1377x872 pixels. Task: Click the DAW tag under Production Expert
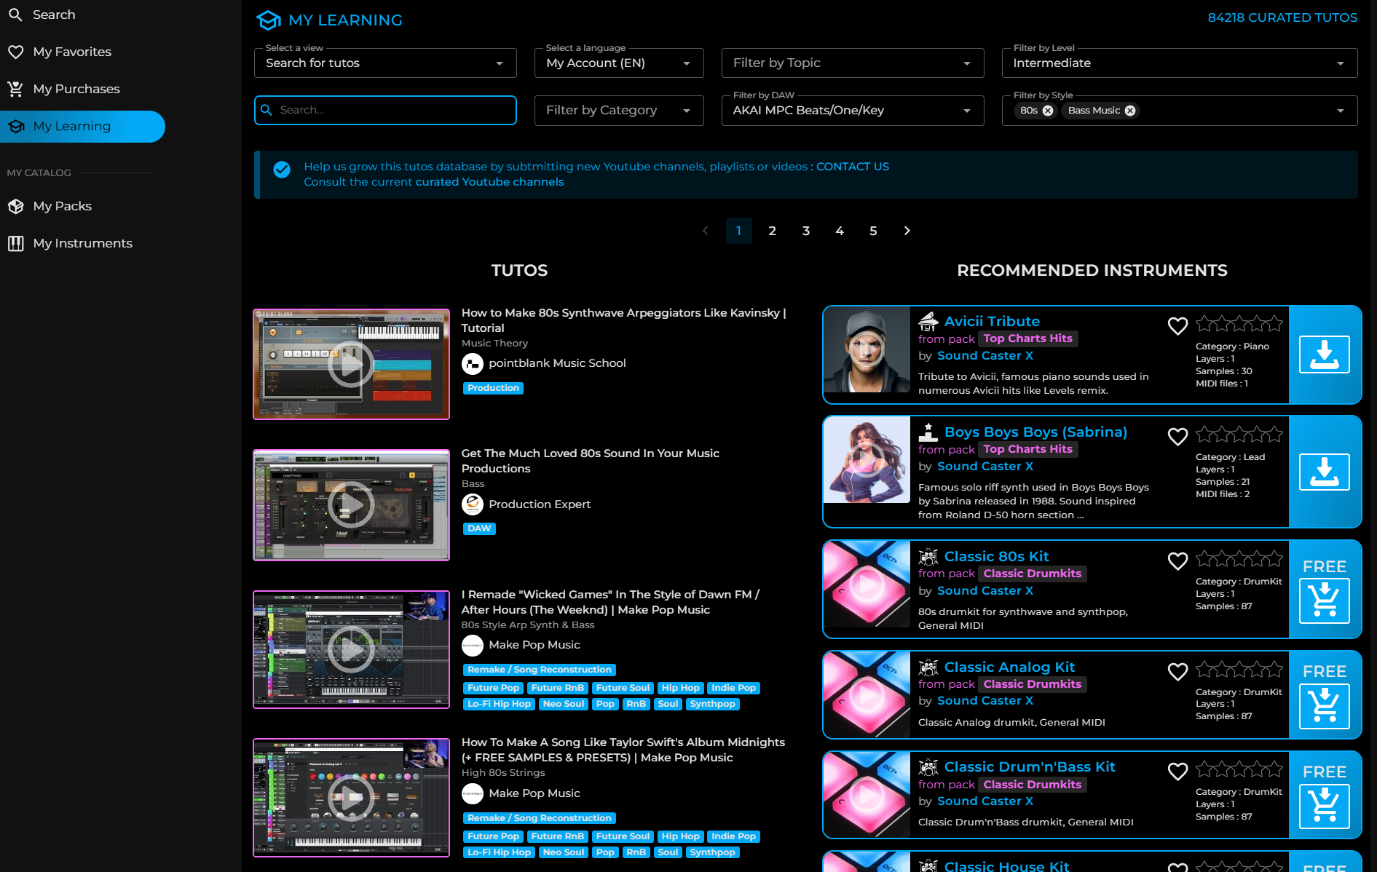pyautogui.click(x=479, y=528)
